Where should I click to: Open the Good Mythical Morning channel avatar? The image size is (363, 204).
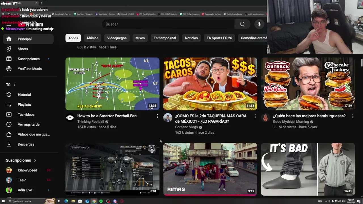(265, 118)
